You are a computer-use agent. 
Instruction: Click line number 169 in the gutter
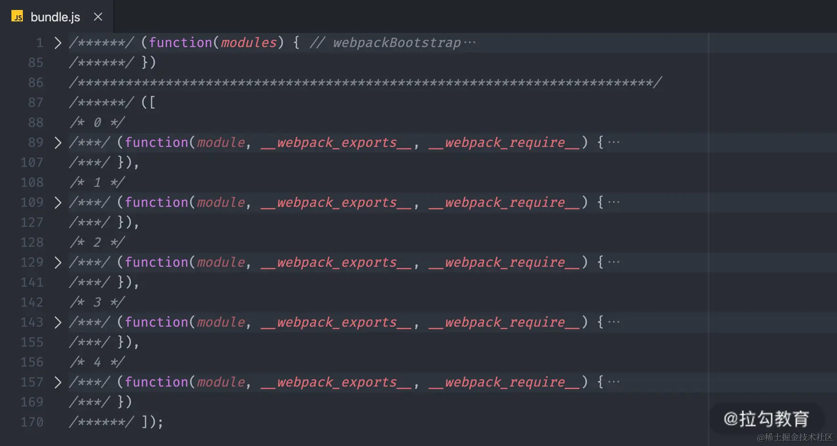pos(32,402)
